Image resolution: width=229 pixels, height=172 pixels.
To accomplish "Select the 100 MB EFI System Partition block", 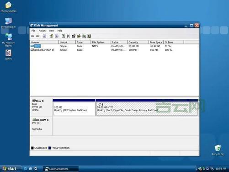I will coord(74,107).
